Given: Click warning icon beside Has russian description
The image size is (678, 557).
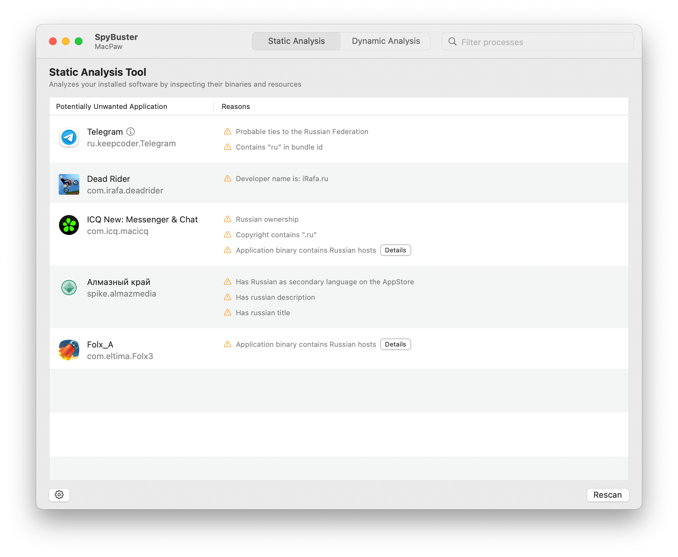Looking at the screenshot, I should tap(228, 297).
